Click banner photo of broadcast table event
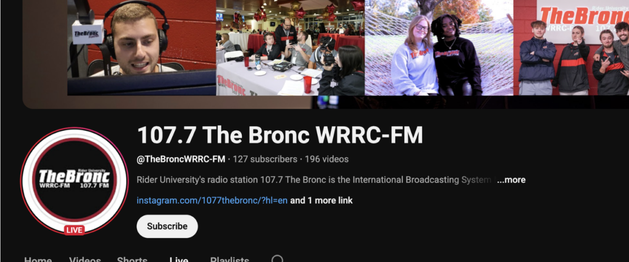 click(x=290, y=48)
